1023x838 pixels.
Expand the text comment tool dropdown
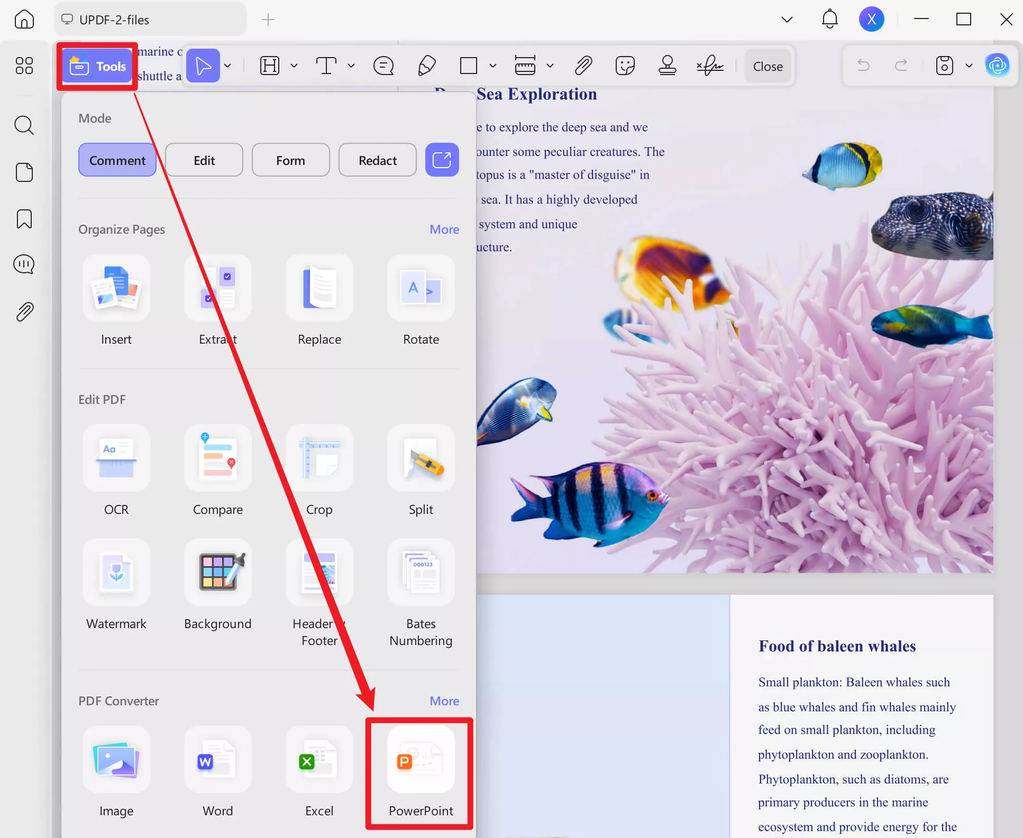pos(351,66)
